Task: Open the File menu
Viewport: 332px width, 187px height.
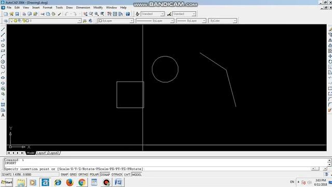Action: pos(9,7)
